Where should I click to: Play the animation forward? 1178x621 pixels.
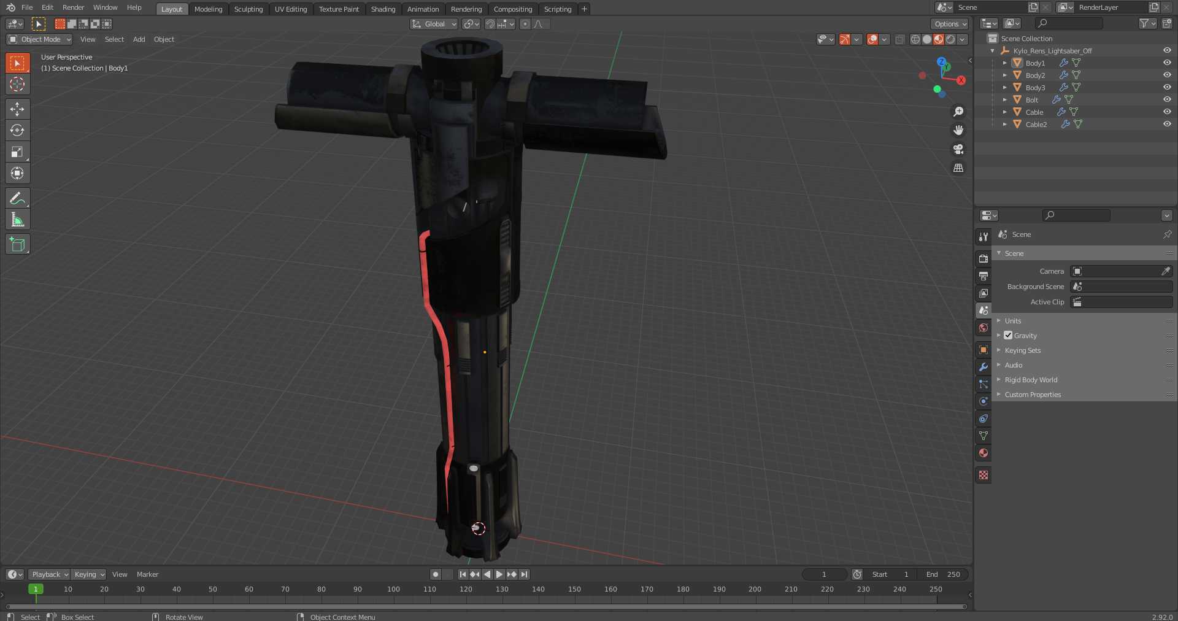[499, 574]
